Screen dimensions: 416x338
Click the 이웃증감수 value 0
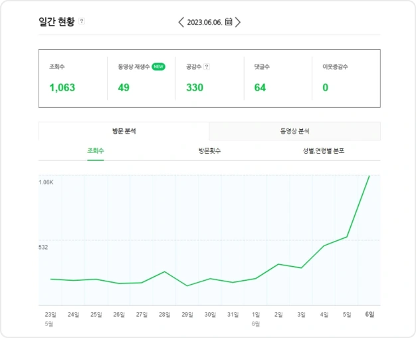(325, 88)
